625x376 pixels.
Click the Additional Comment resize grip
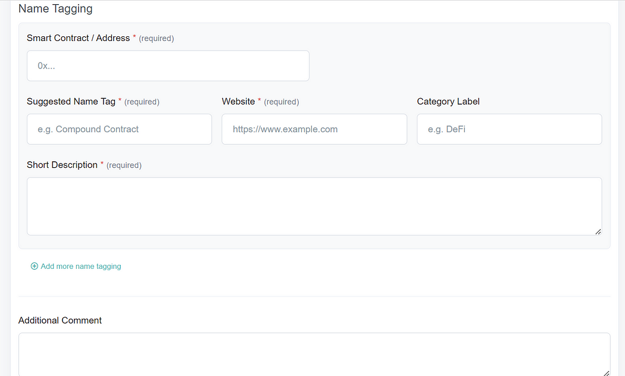click(x=606, y=373)
